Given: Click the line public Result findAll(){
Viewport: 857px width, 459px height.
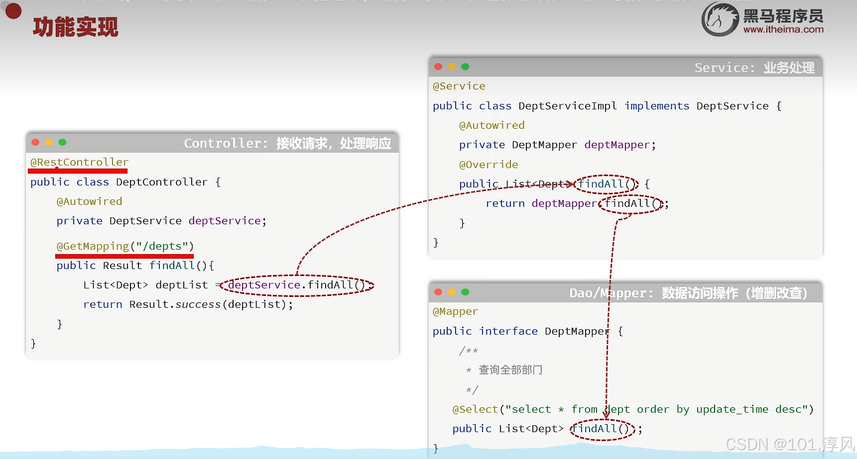Looking at the screenshot, I should point(135,266).
